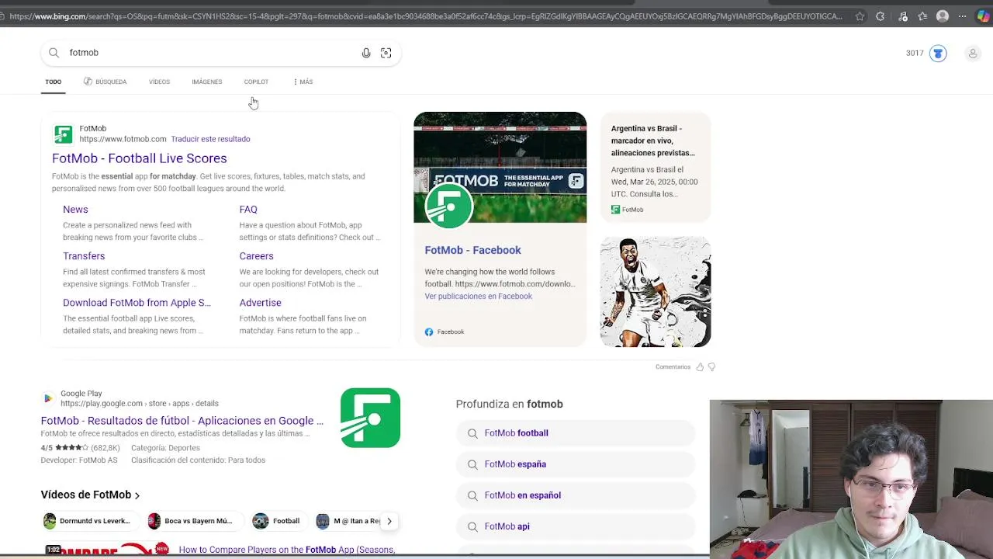Open the Advertise sitelink

pos(260,303)
